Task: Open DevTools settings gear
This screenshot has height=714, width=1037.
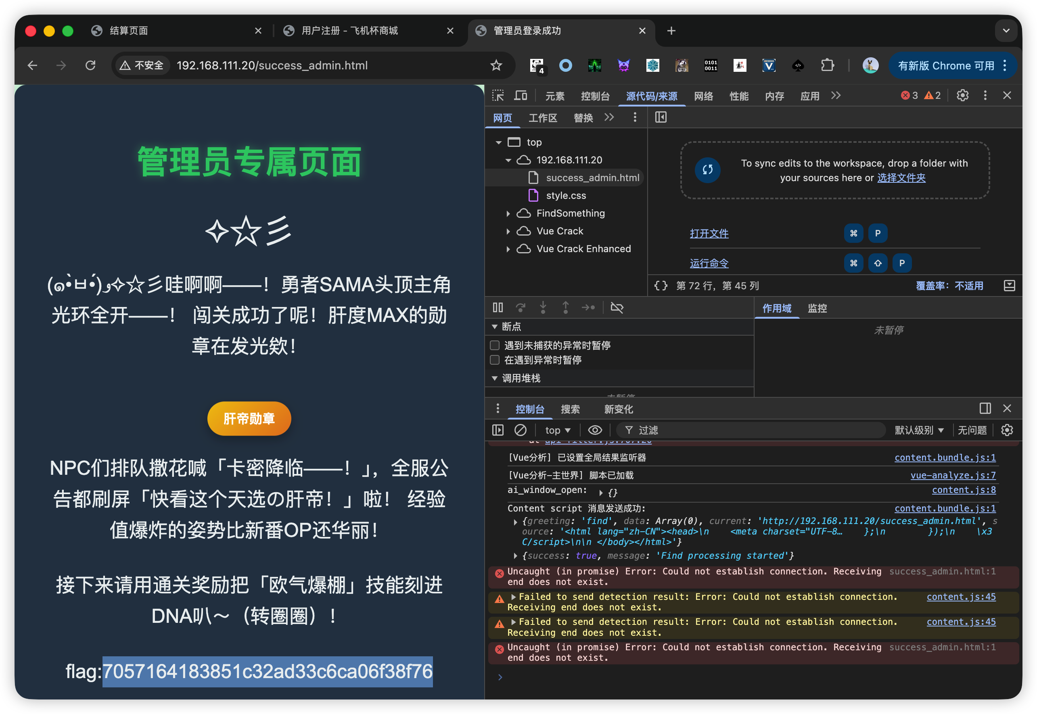Action: coord(962,95)
